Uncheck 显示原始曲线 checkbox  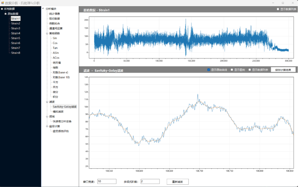pos(209,70)
